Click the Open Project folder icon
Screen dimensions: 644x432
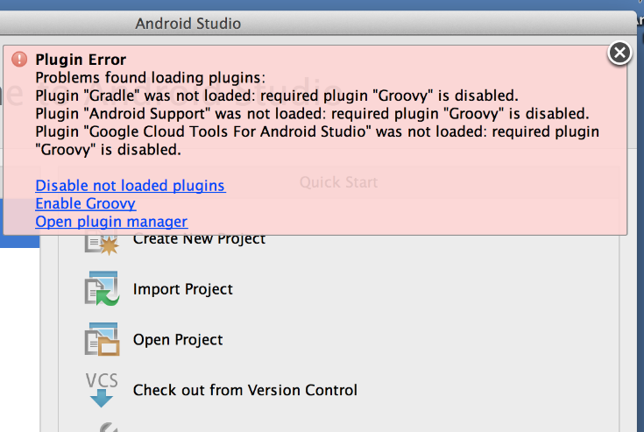101,339
